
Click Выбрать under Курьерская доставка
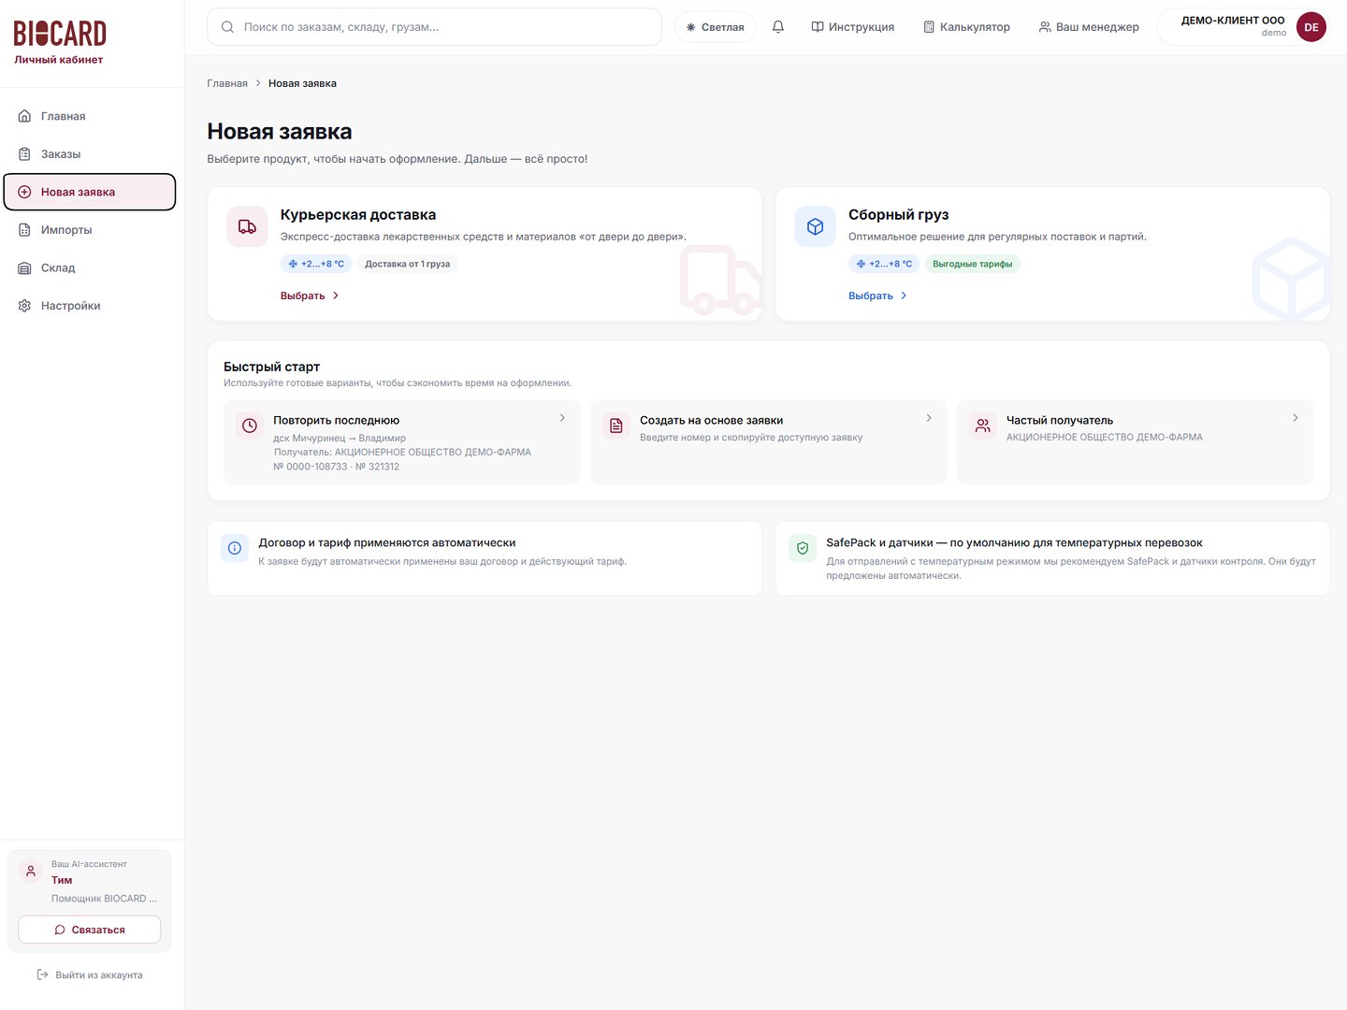coord(310,296)
